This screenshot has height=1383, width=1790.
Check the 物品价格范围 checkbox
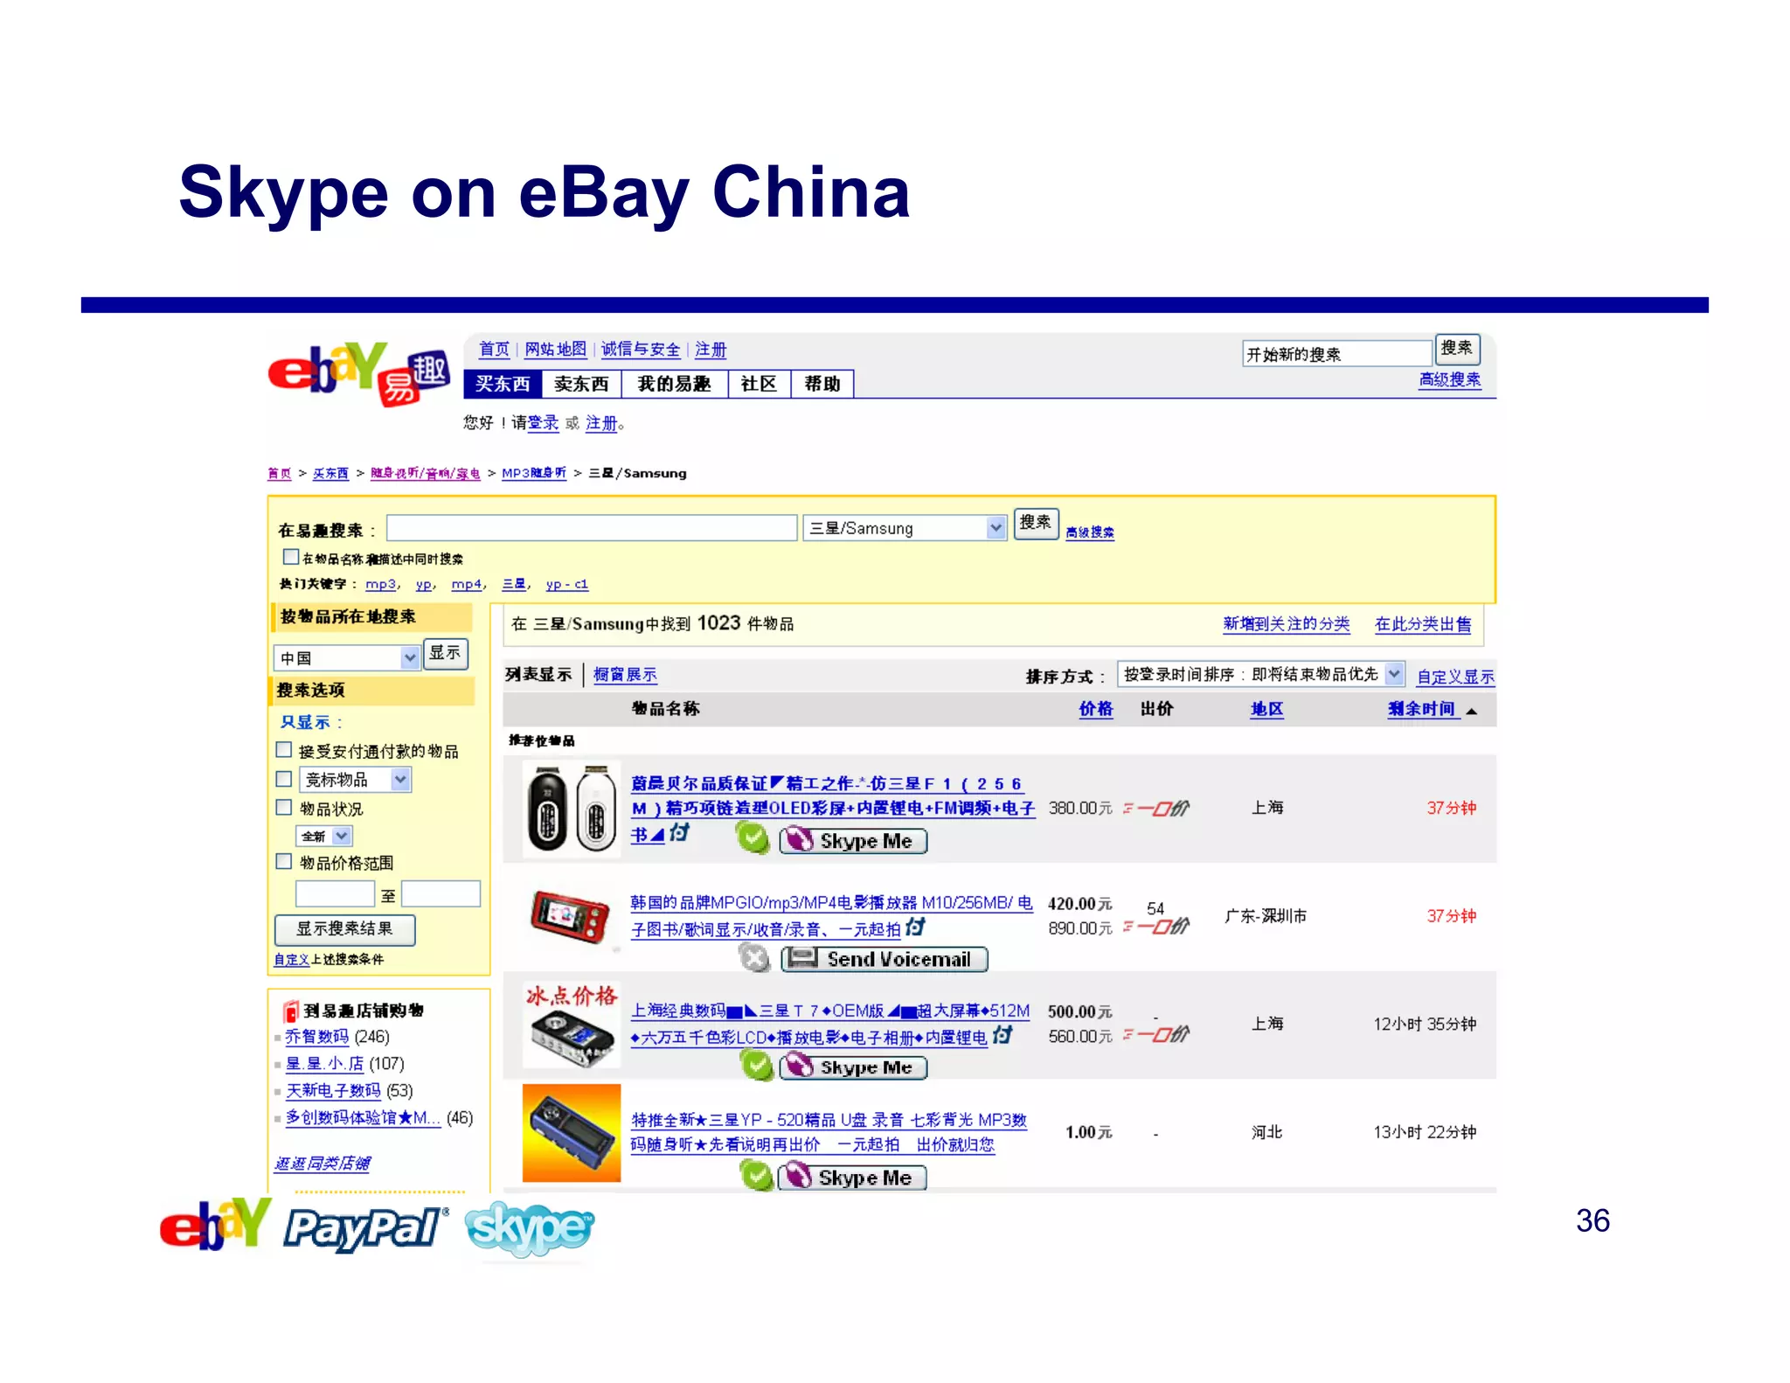284,862
